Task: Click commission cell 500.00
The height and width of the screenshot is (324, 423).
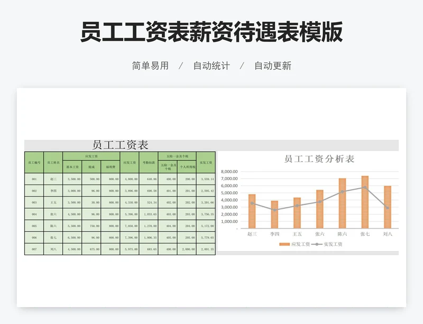Action: [x=91, y=179]
